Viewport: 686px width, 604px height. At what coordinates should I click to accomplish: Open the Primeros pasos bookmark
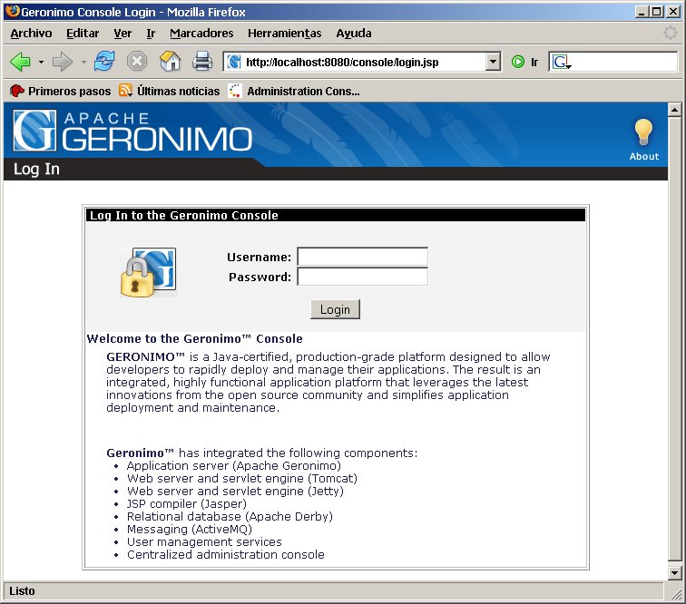pos(60,91)
